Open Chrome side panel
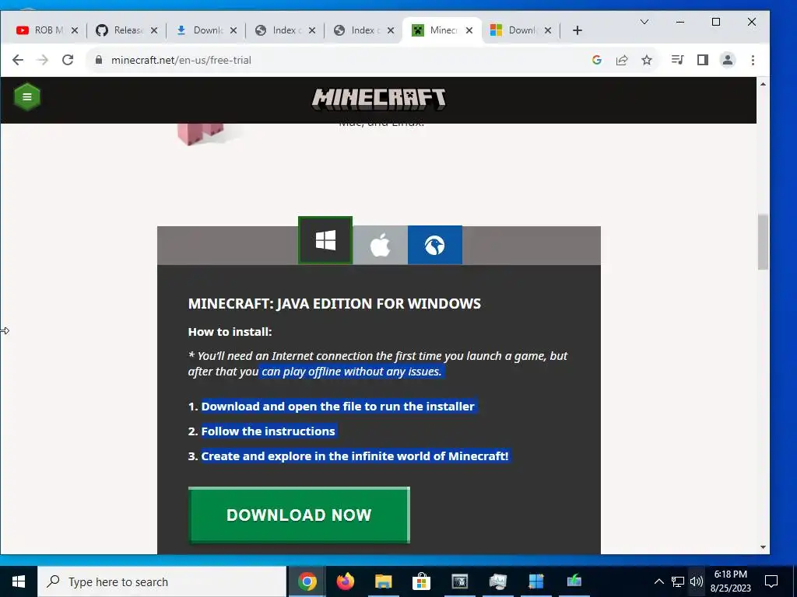Viewport: 797px width, 597px height. (x=703, y=60)
